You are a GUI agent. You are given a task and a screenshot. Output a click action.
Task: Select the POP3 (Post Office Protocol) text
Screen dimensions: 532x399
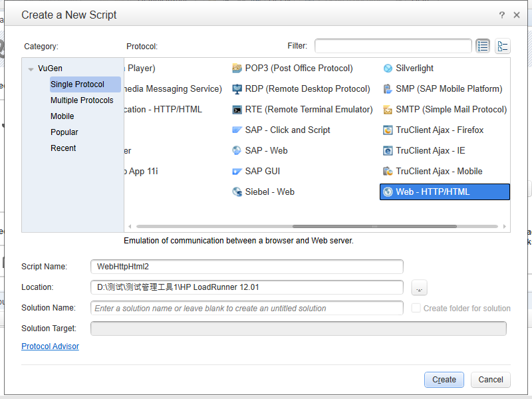pyautogui.click(x=299, y=68)
